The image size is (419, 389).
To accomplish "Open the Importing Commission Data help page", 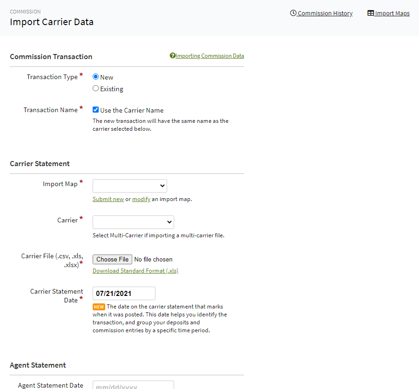I will click(209, 55).
